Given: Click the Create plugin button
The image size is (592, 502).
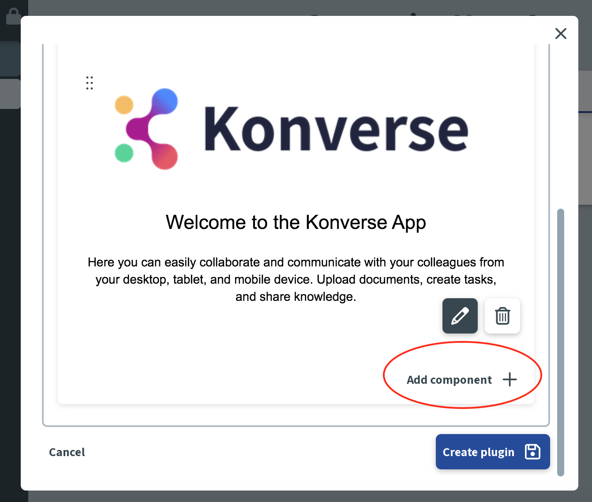Looking at the screenshot, I should point(493,452).
